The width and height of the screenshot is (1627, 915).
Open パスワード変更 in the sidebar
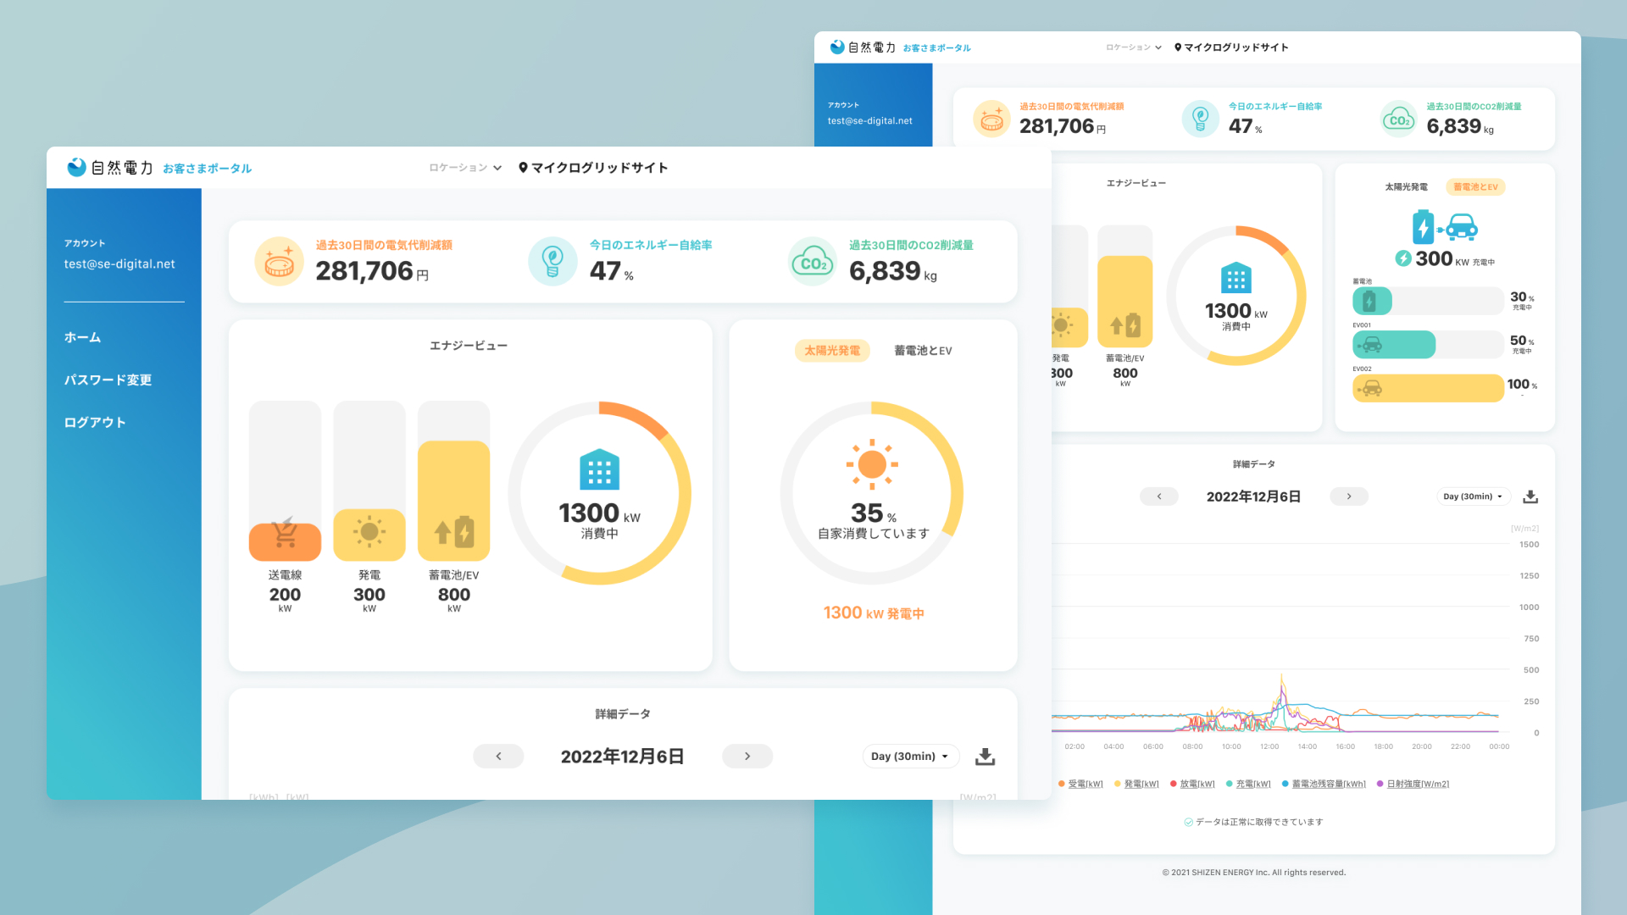point(108,380)
